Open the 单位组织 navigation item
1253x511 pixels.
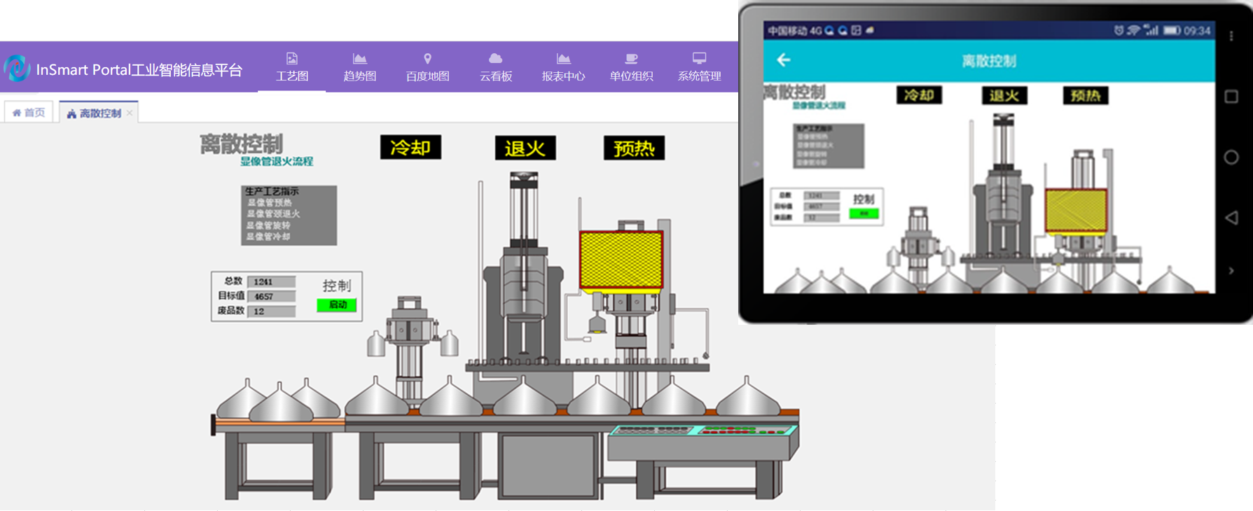click(631, 67)
